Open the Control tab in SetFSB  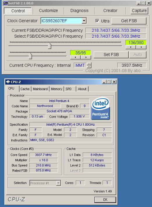tap(18, 11)
